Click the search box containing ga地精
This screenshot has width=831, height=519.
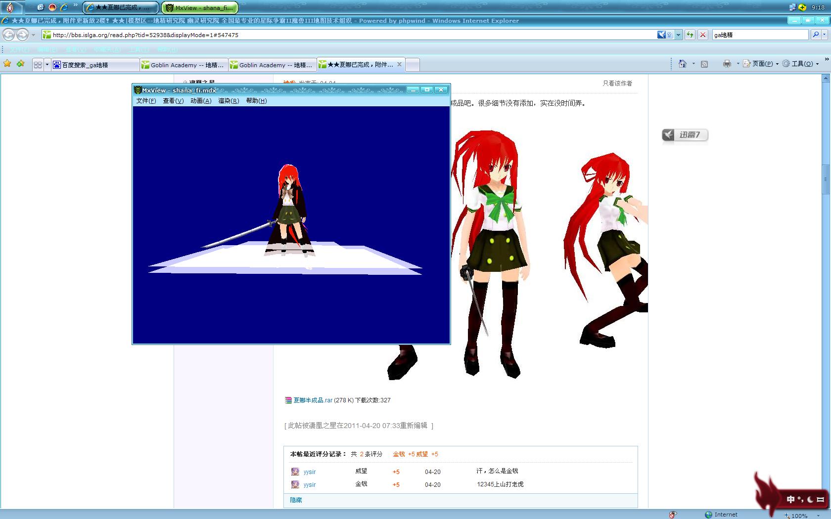(760, 35)
